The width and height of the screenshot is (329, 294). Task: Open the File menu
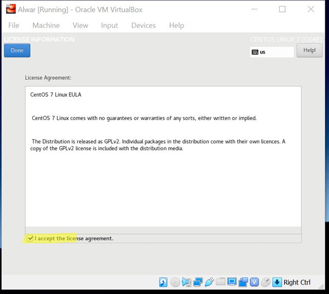[14, 25]
